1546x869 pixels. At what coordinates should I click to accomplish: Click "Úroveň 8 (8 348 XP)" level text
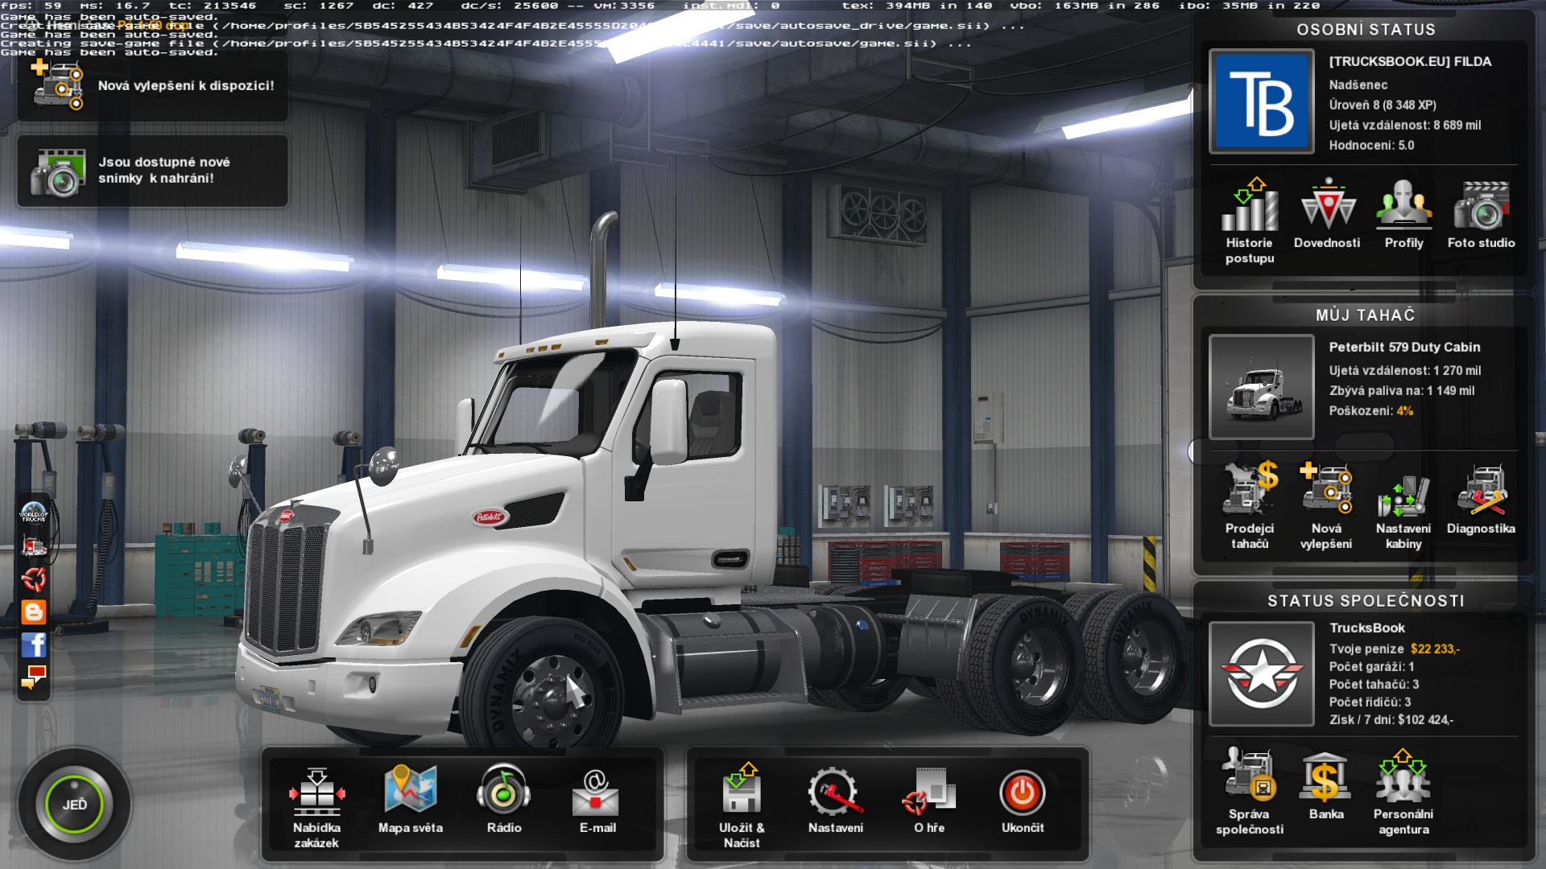click(x=1383, y=105)
